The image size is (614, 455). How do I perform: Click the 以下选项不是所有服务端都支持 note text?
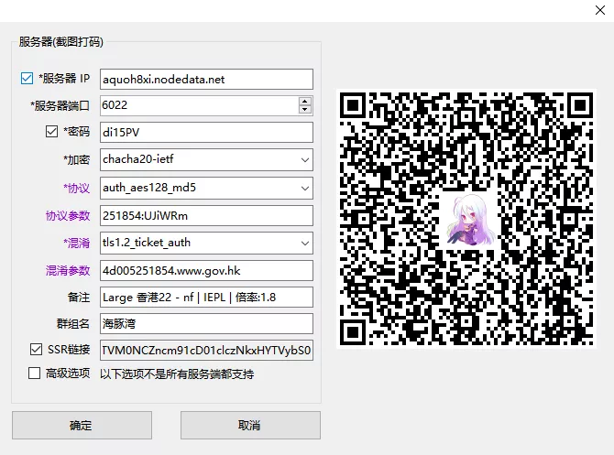click(177, 374)
